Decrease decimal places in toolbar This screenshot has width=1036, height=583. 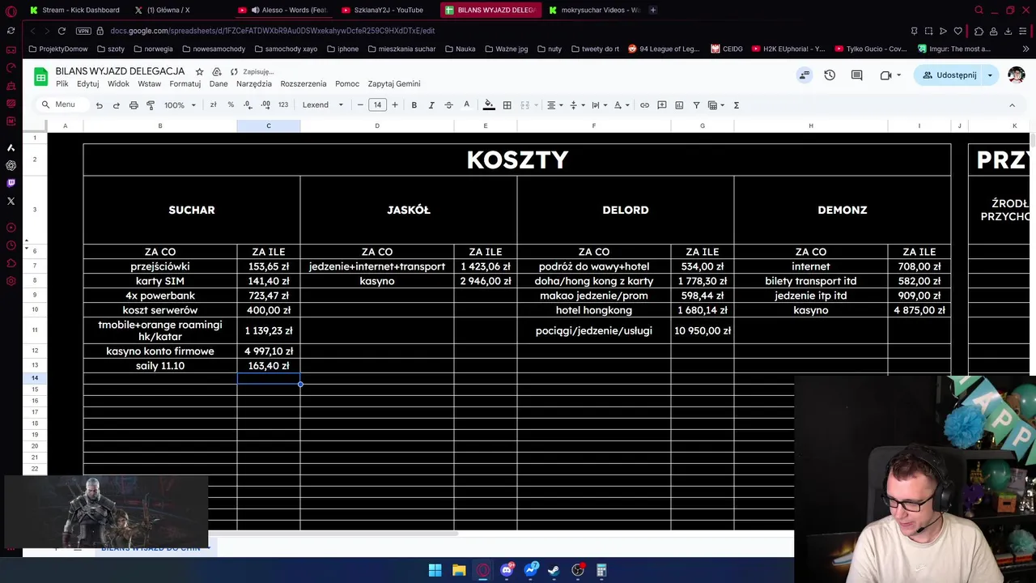click(x=248, y=105)
